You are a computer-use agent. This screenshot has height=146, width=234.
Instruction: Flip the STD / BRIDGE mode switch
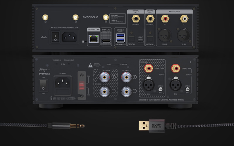[116, 65]
